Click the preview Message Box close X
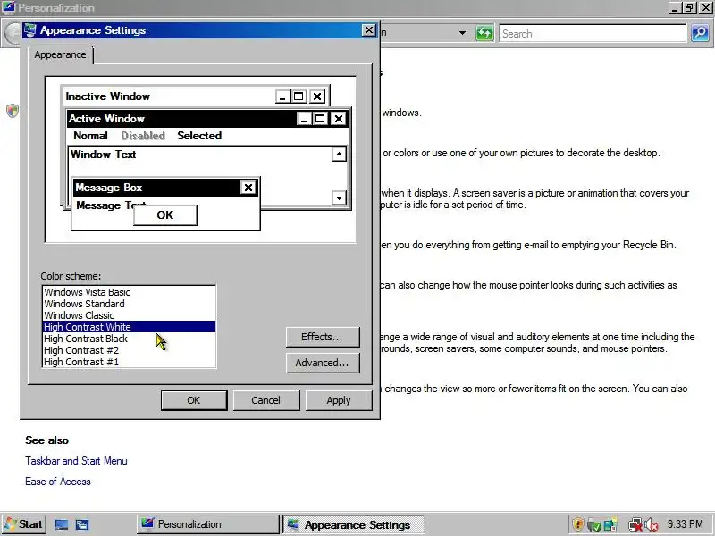The width and height of the screenshot is (715, 536). [x=248, y=188]
